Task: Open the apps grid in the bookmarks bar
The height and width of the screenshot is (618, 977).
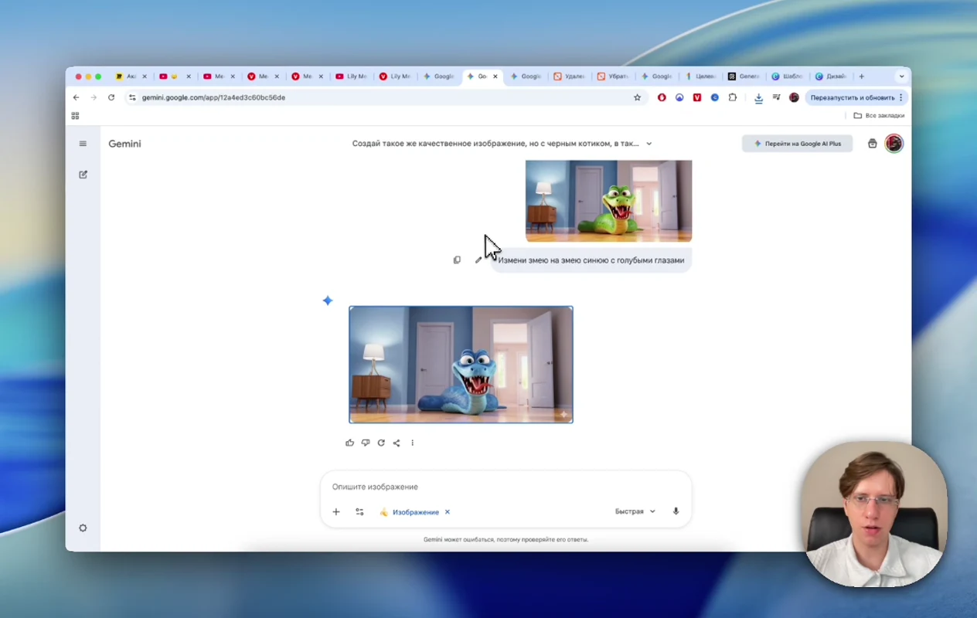Action: [x=75, y=116]
